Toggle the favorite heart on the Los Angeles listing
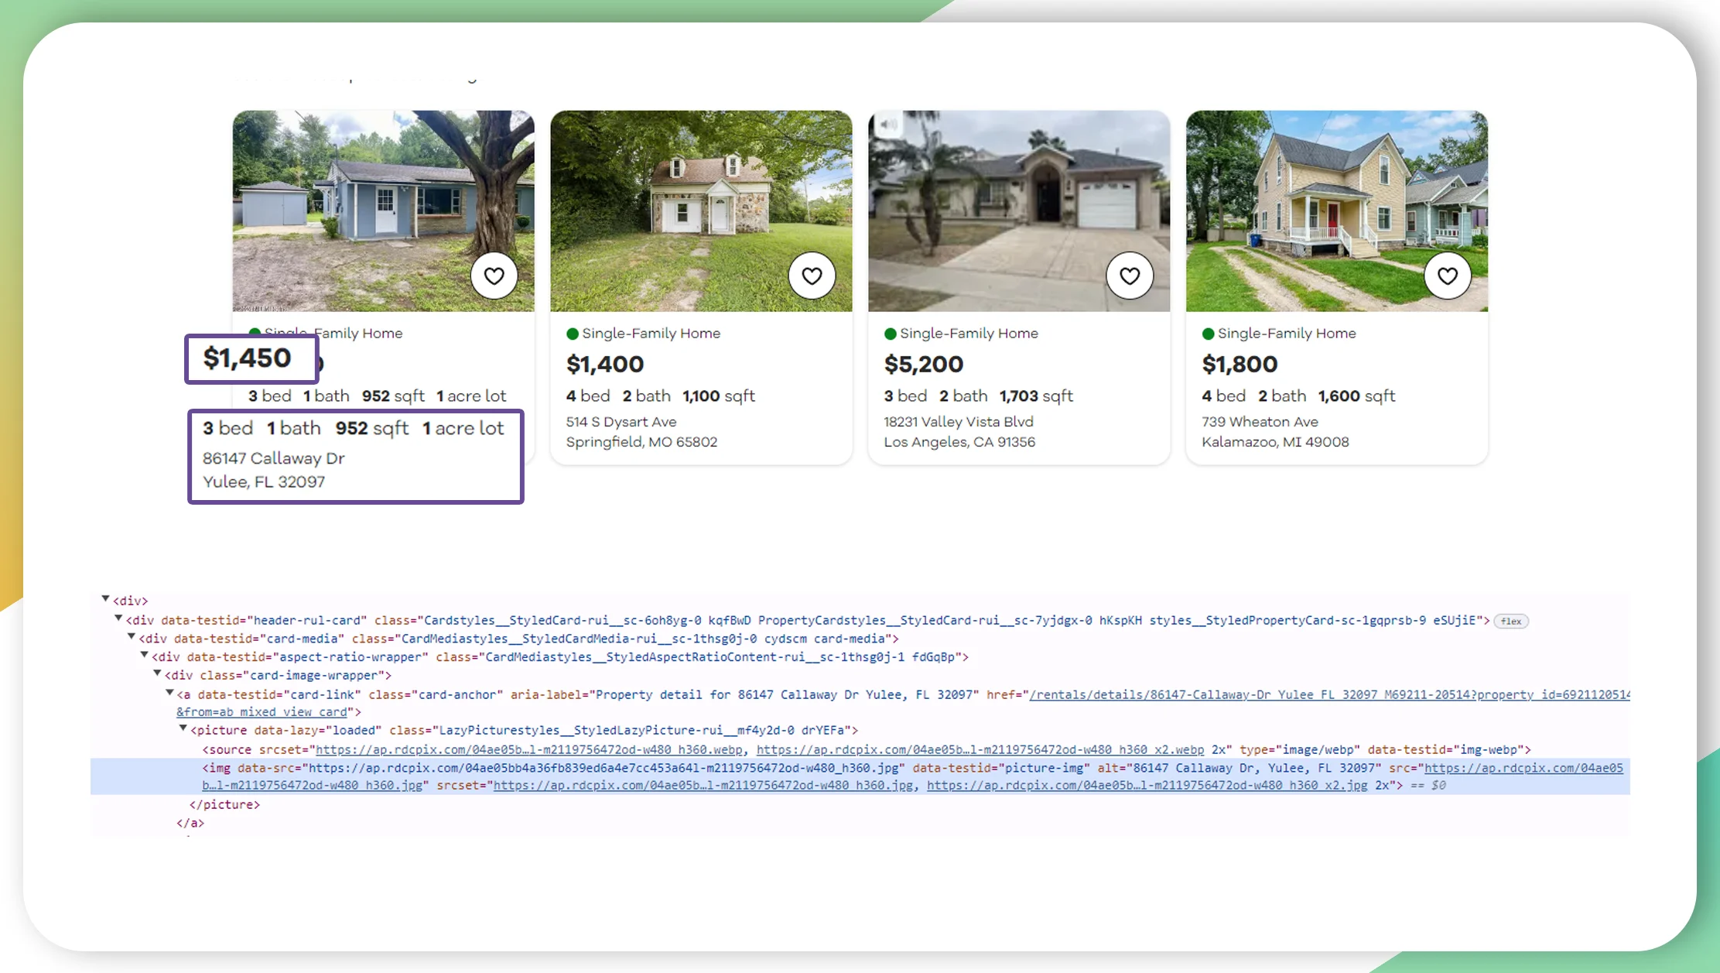Viewport: 1720px width, 973px height. click(x=1130, y=276)
